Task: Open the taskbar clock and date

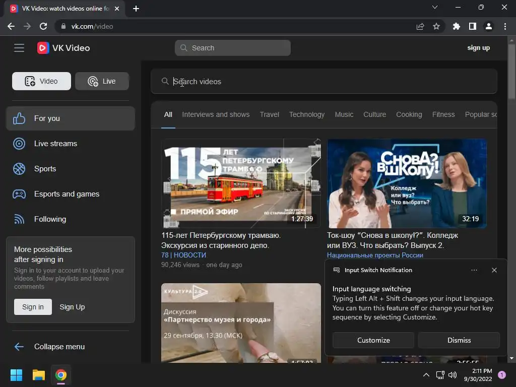Action: click(478, 375)
